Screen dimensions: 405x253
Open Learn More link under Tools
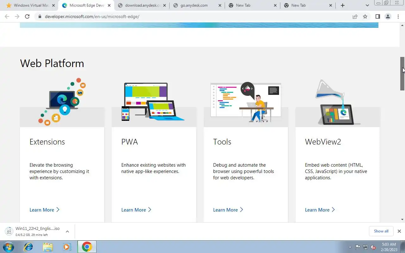[x=228, y=210]
